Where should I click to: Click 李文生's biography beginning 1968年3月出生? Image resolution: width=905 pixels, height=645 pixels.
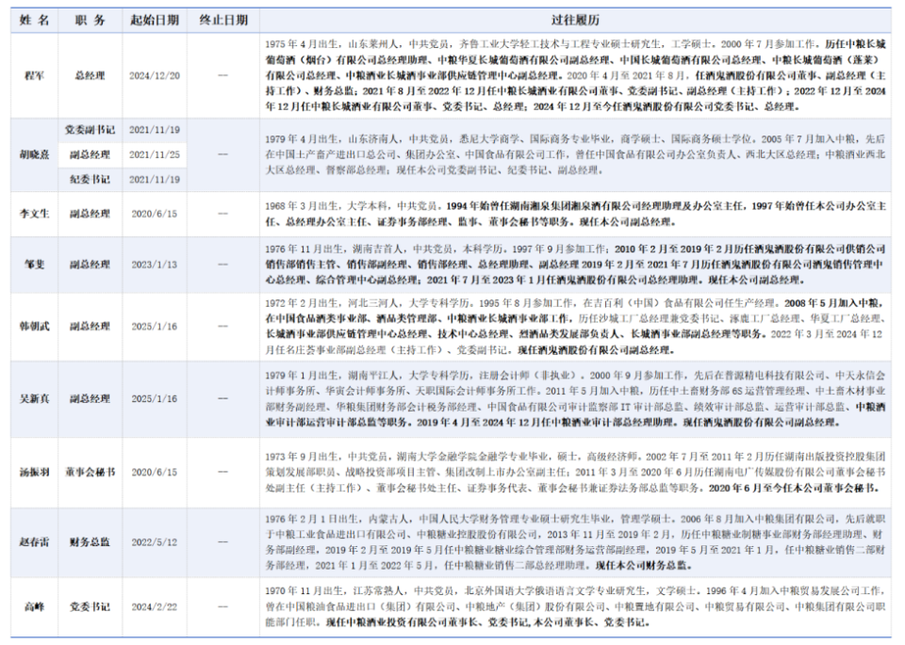point(575,214)
